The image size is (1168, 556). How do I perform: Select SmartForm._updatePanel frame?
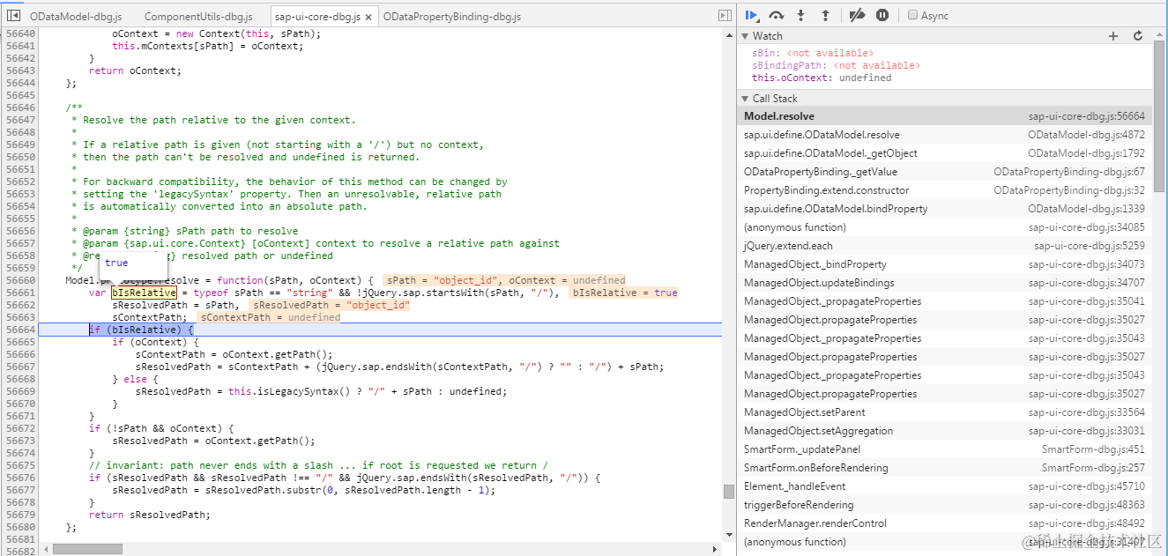point(944,449)
